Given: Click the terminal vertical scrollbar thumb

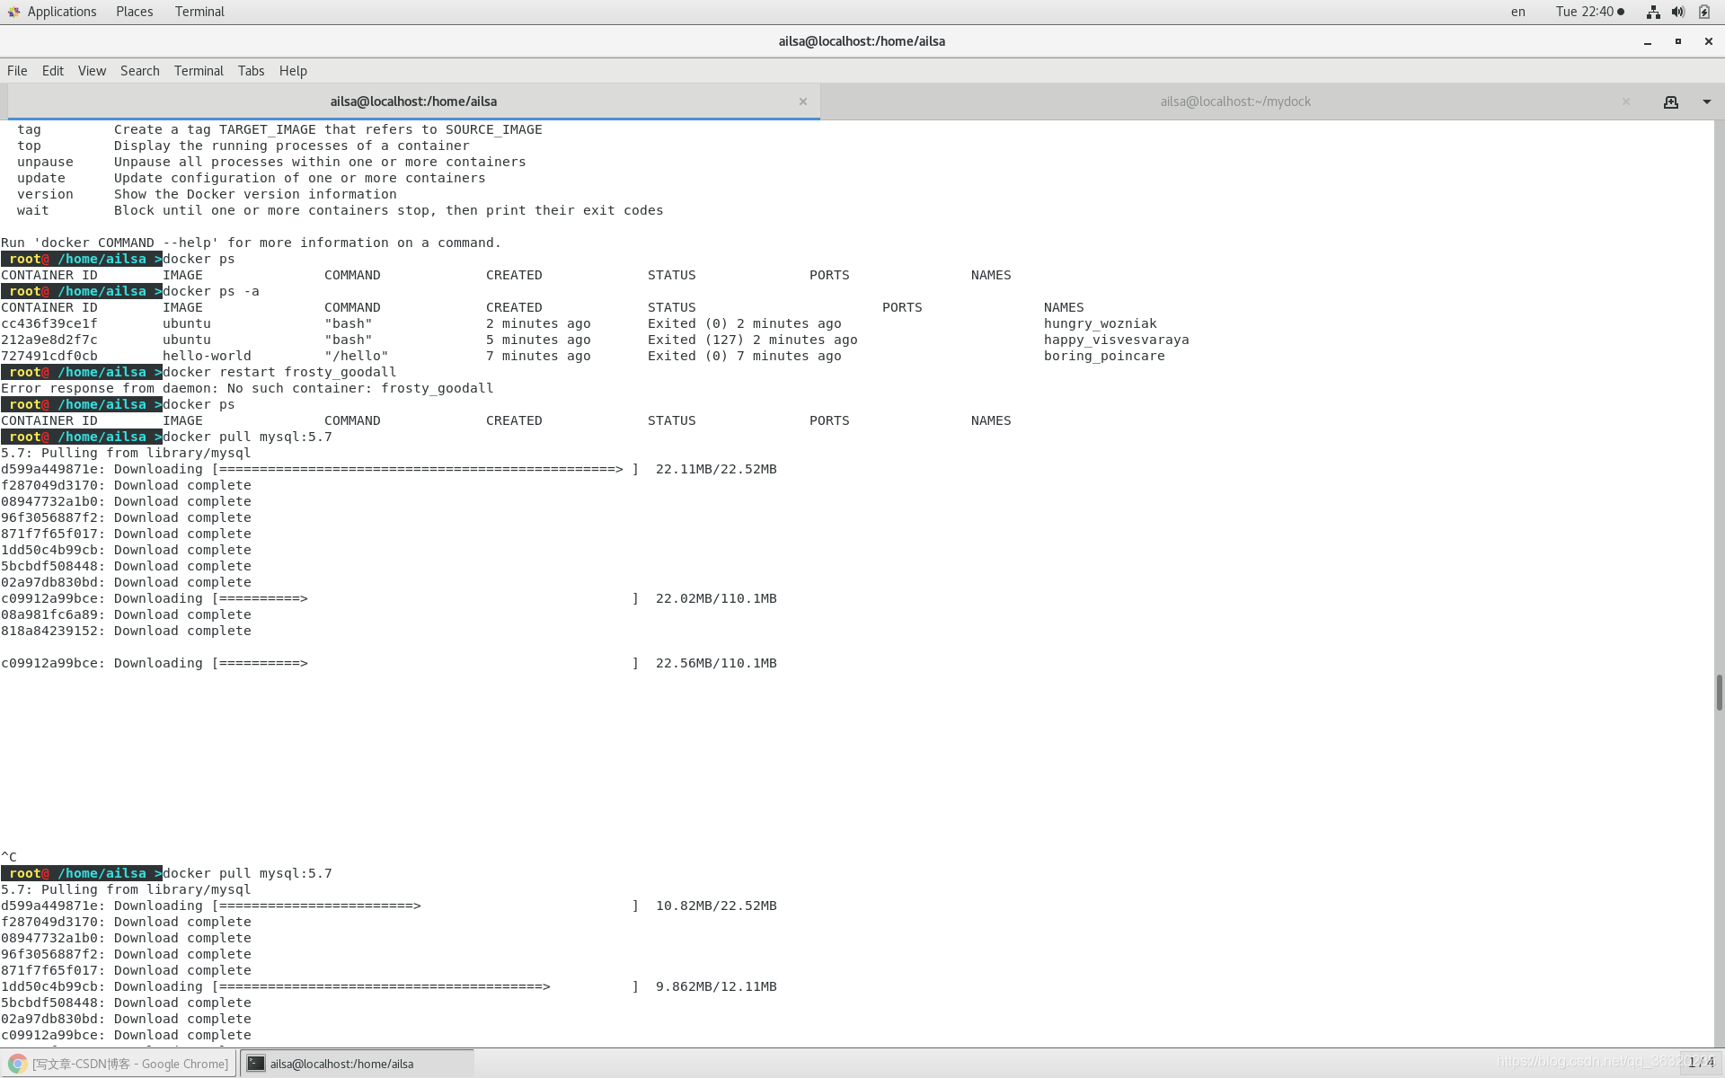Looking at the screenshot, I should tap(1719, 692).
